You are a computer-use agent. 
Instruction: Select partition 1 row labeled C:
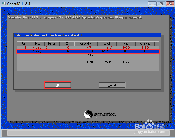click(x=88, y=48)
